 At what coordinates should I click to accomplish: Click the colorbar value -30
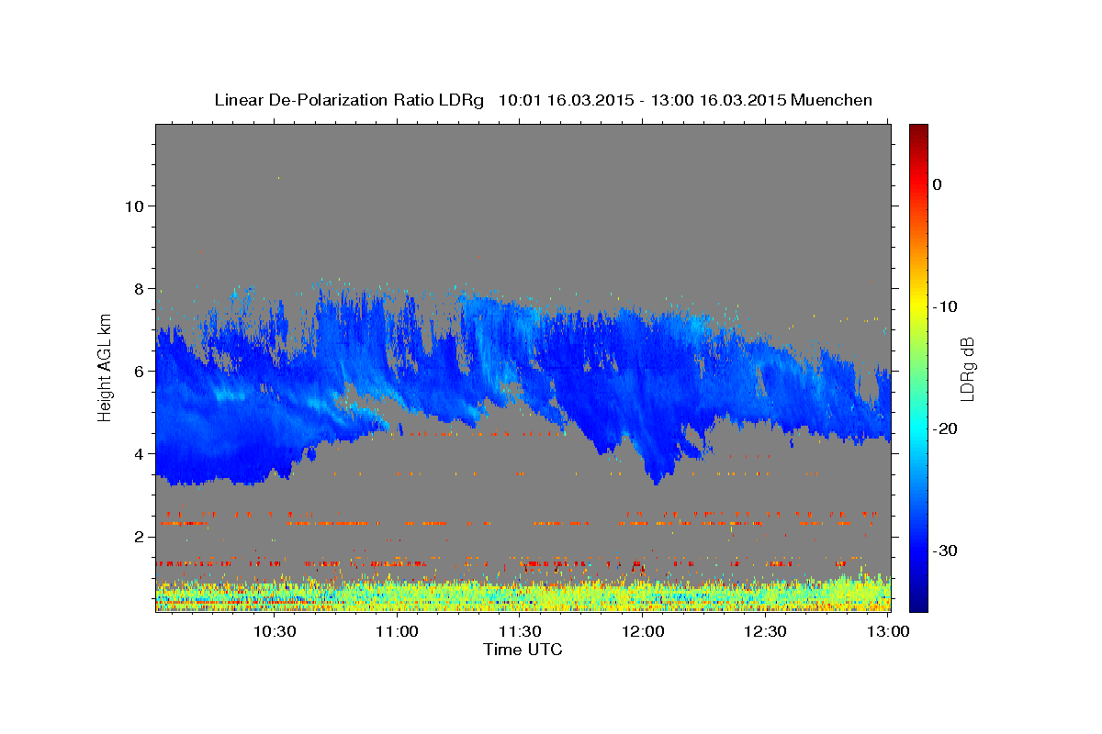tap(946, 550)
